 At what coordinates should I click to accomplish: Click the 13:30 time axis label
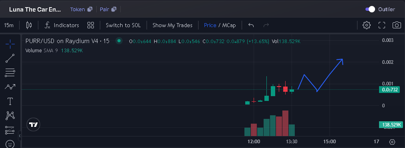click(x=292, y=142)
